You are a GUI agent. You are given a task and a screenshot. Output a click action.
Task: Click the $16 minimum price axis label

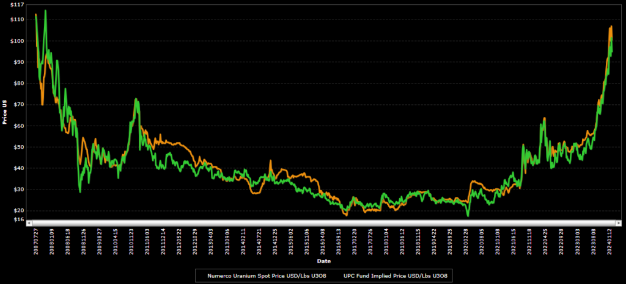(x=18, y=219)
